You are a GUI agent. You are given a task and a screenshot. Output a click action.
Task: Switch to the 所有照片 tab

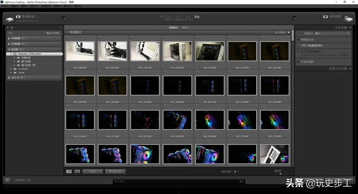(173, 28)
